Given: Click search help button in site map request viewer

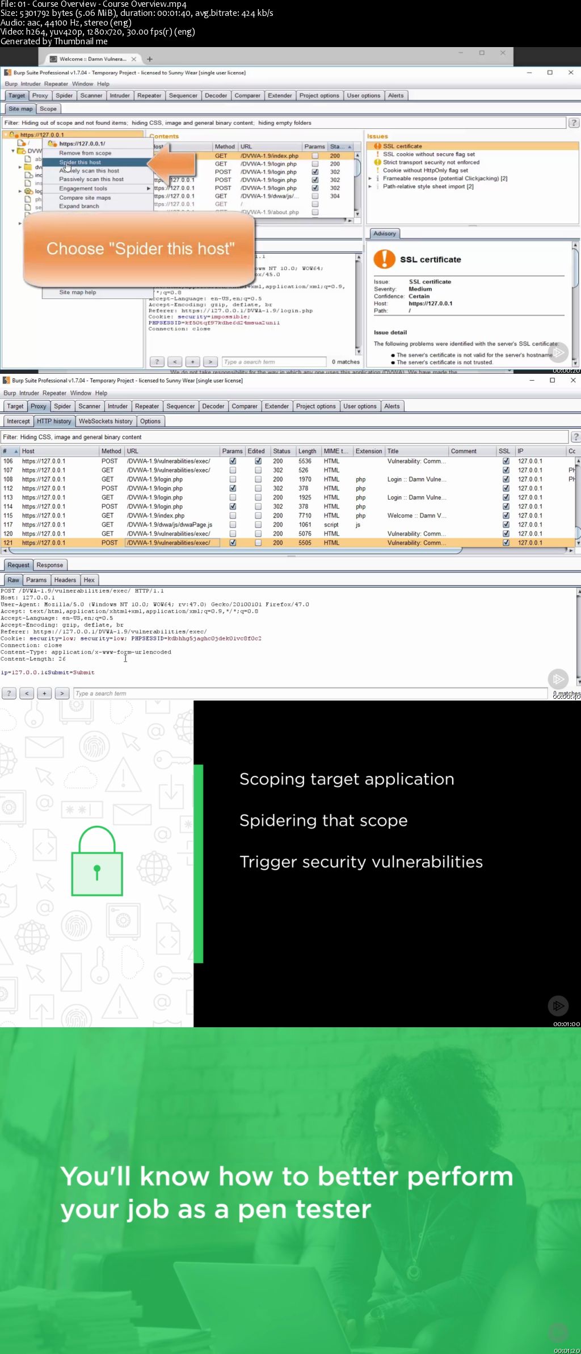Looking at the screenshot, I should pyautogui.click(x=157, y=361).
